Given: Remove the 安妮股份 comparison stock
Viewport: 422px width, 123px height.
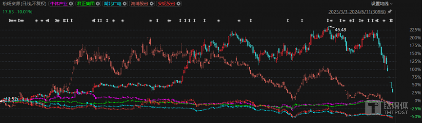Looking at the screenshot, I should point(178,4).
